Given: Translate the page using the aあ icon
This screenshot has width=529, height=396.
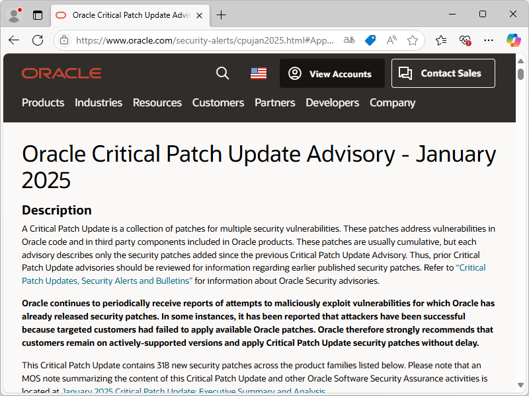Looking at the screenshot, I should click(348, 40).
